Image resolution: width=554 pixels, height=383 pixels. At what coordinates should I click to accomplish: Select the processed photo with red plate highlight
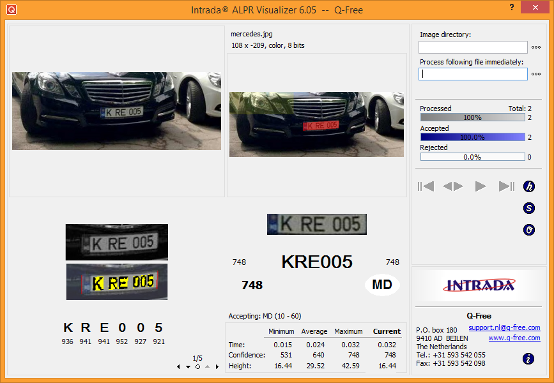pos(316,124)
